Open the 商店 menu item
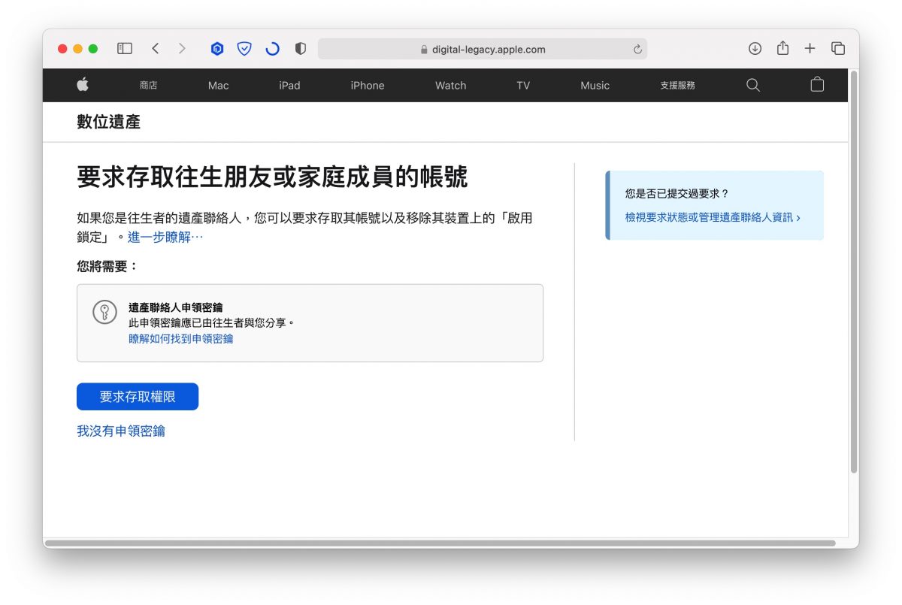The width and height of the screenshot is (902, 605). pos(148,86)
